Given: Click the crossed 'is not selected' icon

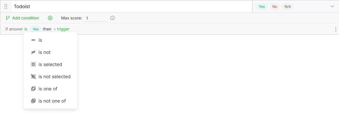Looking at the screenshot, I should coord(33,76).
